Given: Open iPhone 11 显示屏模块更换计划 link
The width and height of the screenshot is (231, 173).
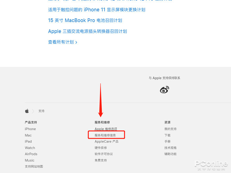Looking at the screenshot, I should click(97, 10).
